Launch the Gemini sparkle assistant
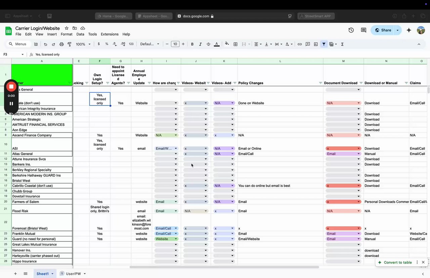 (x=409, y=30)
